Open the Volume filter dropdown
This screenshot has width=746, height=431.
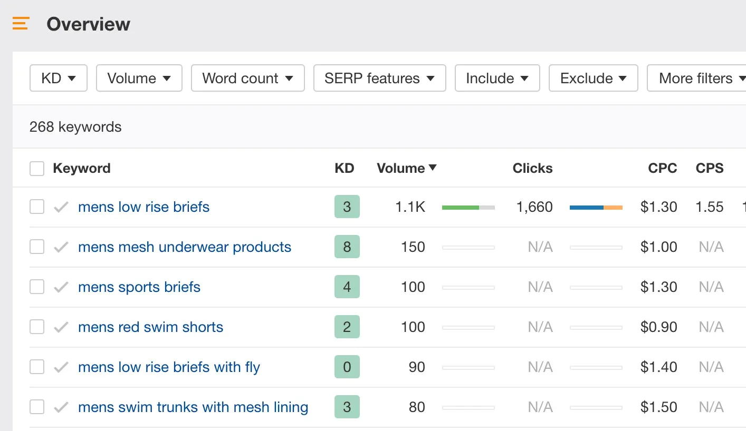139,79
